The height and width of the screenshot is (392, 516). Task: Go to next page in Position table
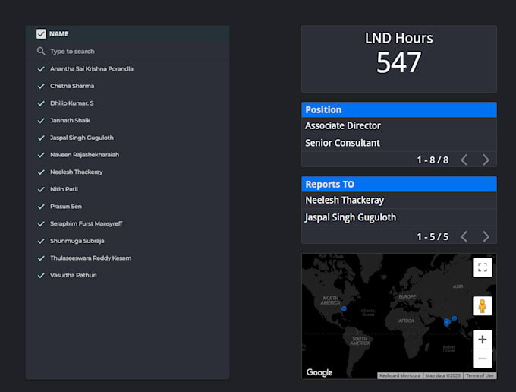tap(486, 160)
